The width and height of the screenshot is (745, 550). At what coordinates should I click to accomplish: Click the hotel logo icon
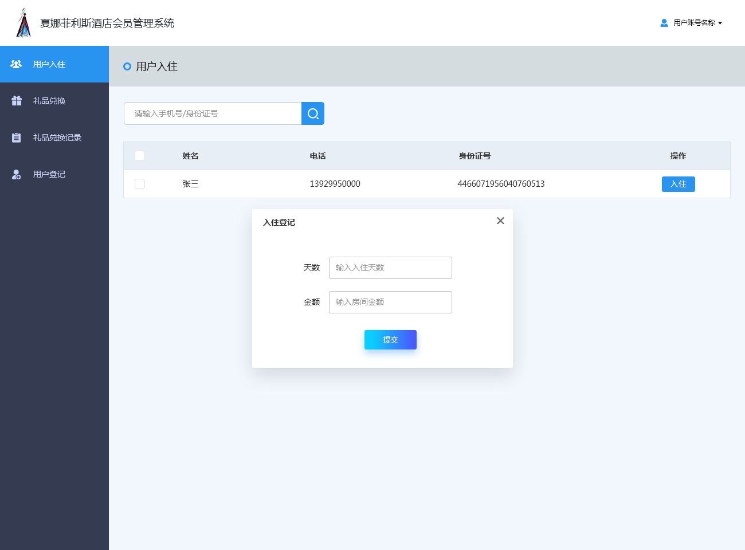tap(23, 23)
